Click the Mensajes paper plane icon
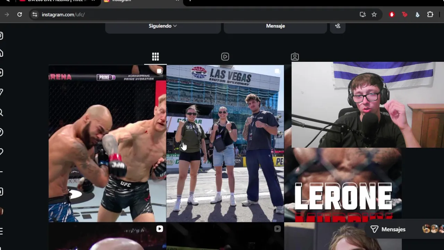The image size is (444, 250). pyautogui.click(x=374, y=229)
